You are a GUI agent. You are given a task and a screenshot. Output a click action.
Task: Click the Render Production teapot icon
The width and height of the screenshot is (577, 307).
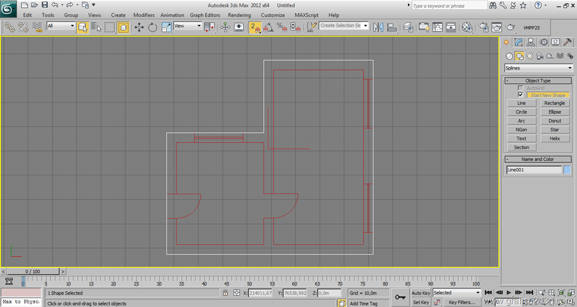pos(510,27)
